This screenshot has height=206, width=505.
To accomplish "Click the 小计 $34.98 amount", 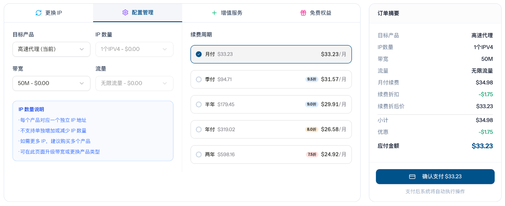I will 484,120.
